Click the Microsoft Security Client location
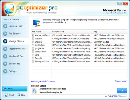130x100 pixels. pyautogui.click(x=72, y=55)
